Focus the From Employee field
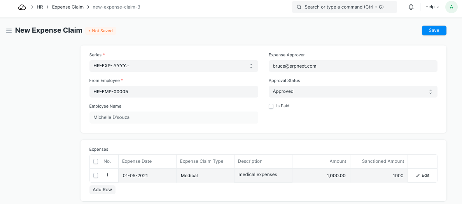462x204 pixels. point(173,92)
